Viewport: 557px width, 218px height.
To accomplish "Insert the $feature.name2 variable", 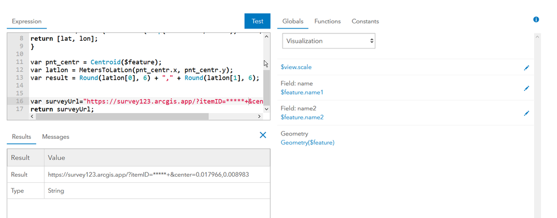I will tap(302, 117).
